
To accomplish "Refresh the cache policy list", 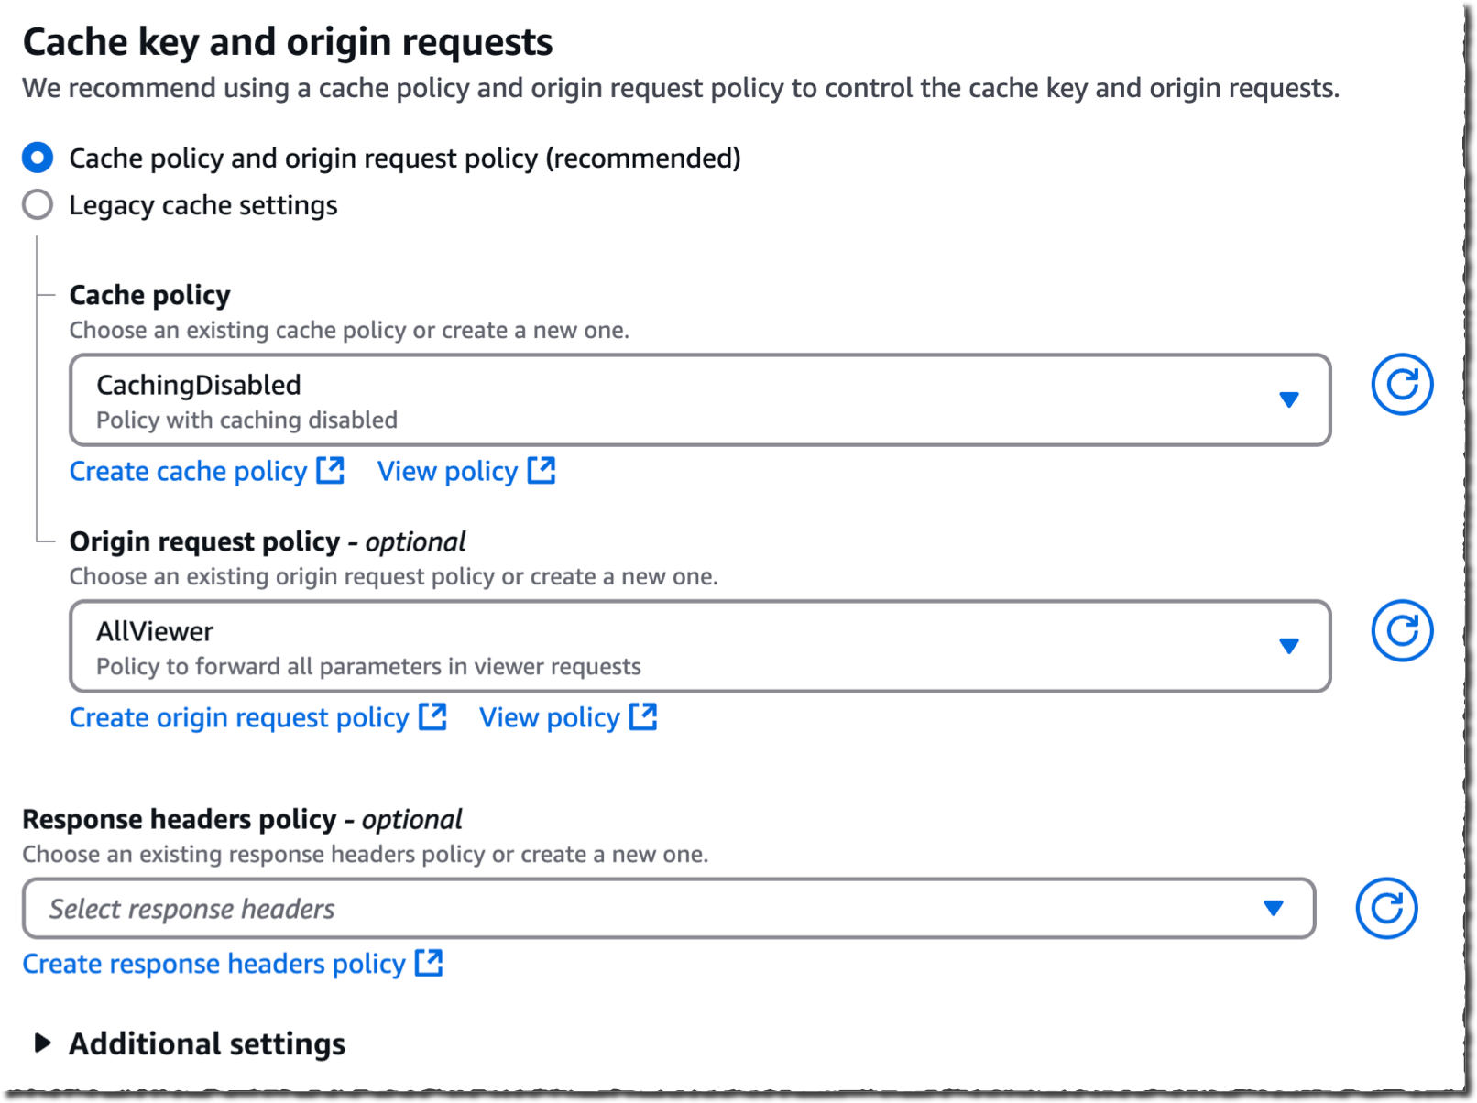I will coord(1401,385).
